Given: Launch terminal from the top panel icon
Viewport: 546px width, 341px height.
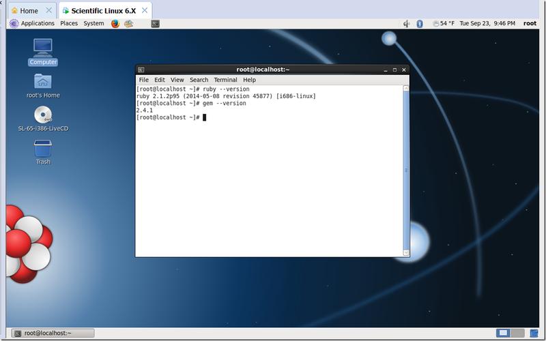Looking at the screenshot, I should [156, 23].
